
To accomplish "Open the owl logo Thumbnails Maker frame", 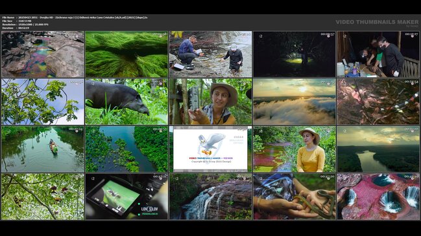I will click(x=210, y=149).
